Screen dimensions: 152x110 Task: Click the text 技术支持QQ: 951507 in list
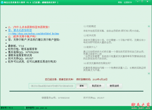(x=21, y=58)
